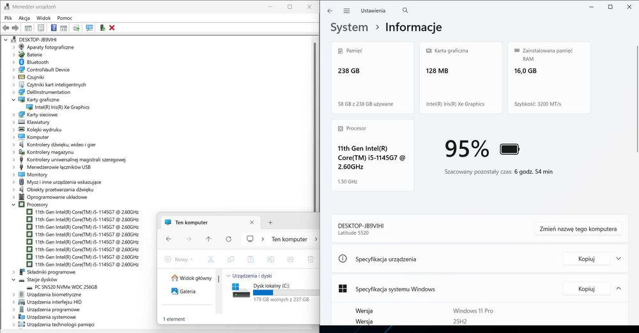639x333 pixels.
Task: Click the Paste icon in Explorer toolbar
Action: click(250, 259)
